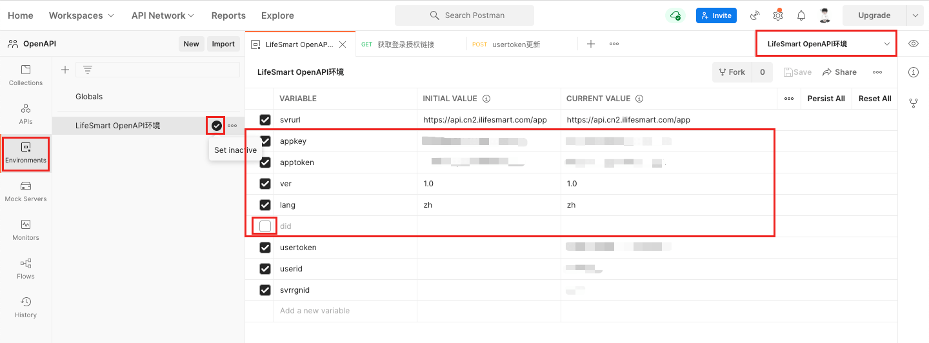
Task: Click svrurl current value cell
Action: pos(668,120)
